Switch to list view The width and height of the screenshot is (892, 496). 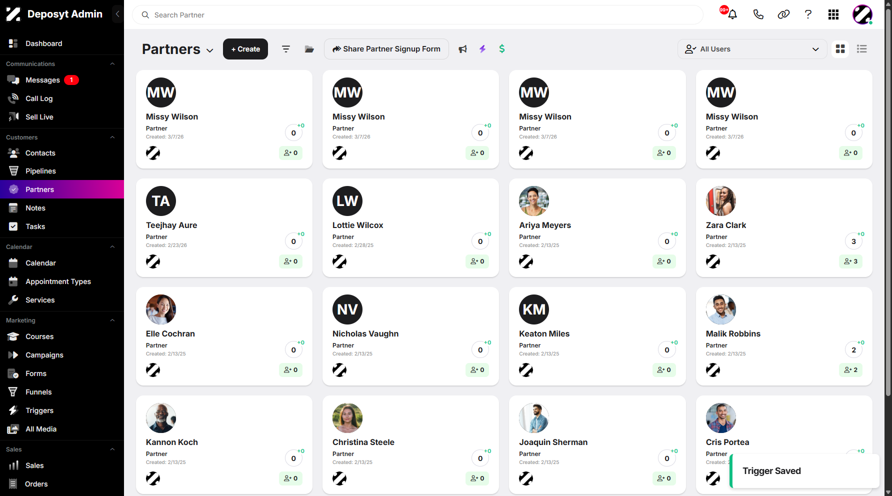tap(862, 49)
